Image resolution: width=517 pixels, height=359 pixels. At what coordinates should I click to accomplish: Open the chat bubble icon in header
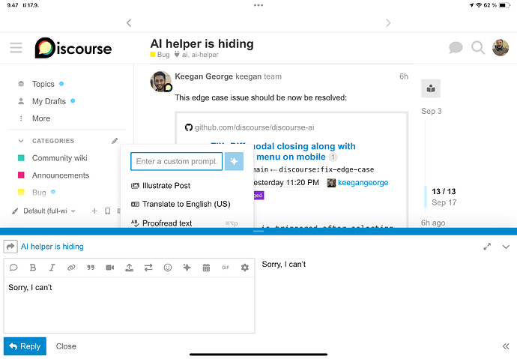click(456, 48)
